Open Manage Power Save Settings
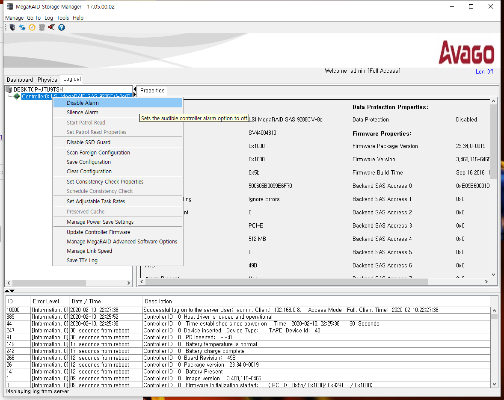The width and height of the screenshot is (504, 400). click(118, 222)
